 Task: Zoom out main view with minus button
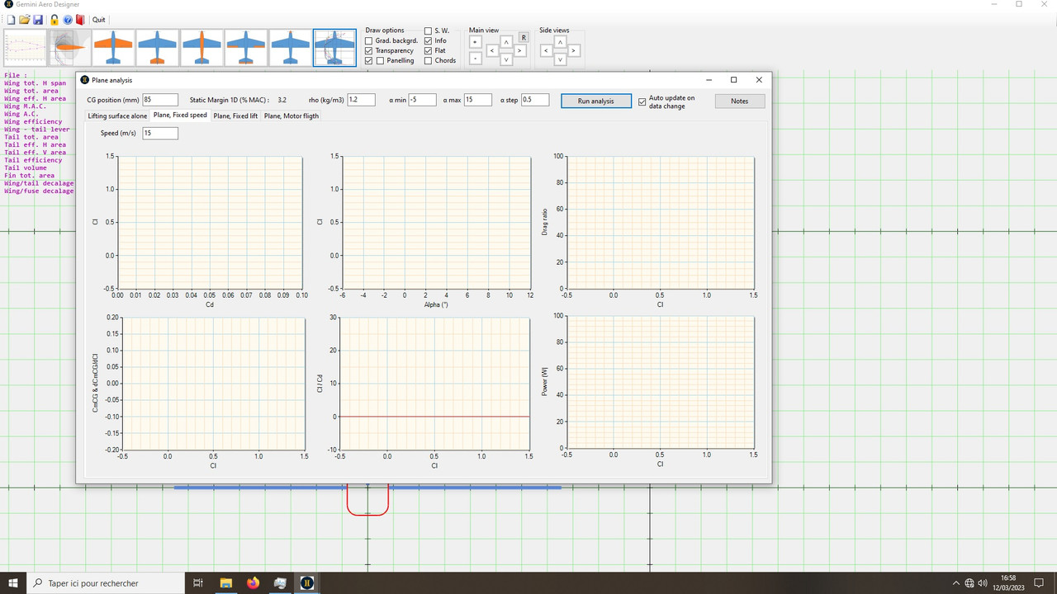point(475,59)
